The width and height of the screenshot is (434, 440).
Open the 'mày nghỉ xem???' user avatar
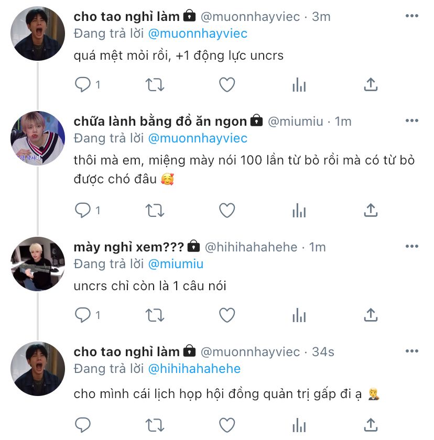pyautogui.click(x=38, y=264)
